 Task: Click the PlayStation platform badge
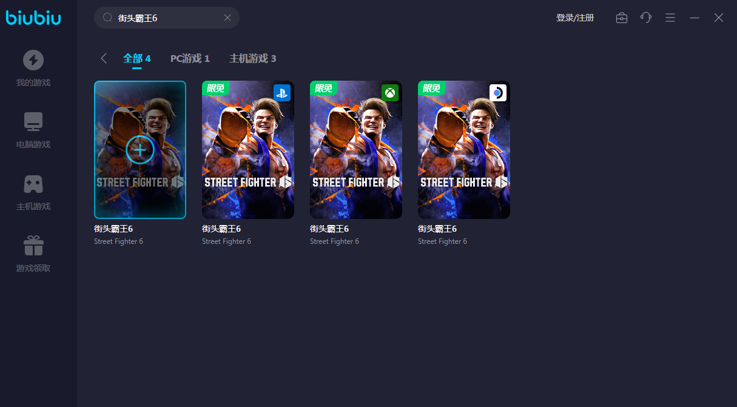click(x=282, y=93)
